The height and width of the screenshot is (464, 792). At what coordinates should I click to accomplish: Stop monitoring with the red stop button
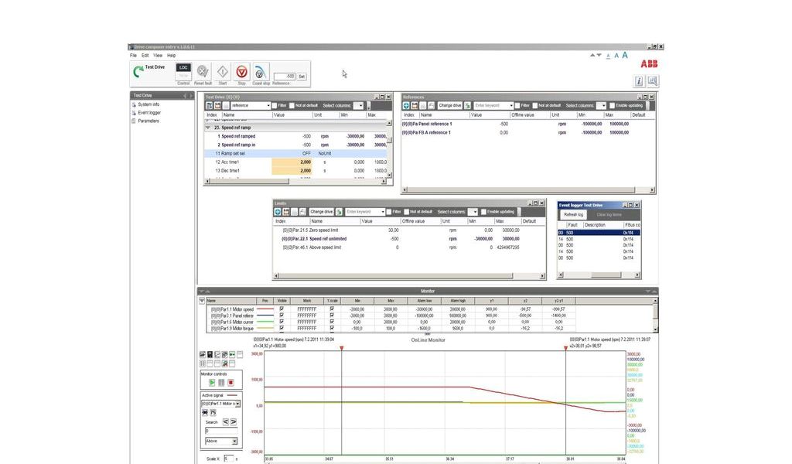[x=230, y=382]
